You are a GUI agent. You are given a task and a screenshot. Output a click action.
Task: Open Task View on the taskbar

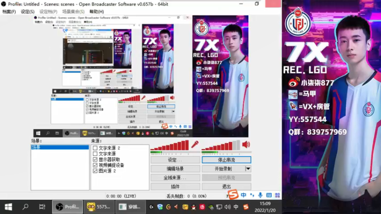click(42, 207)
